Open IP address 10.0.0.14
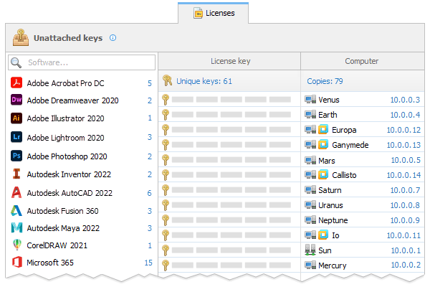 tap(403, 175)
